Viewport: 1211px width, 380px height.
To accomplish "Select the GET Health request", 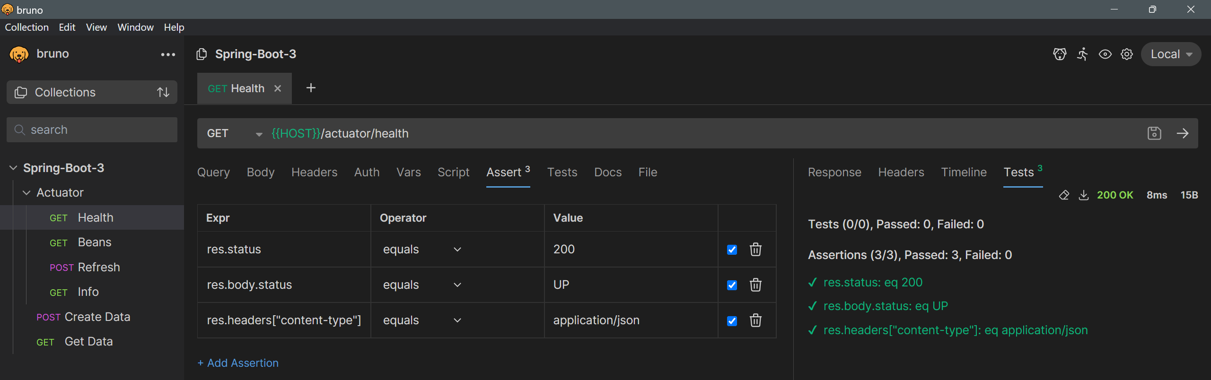I will [x=92, y=217].
